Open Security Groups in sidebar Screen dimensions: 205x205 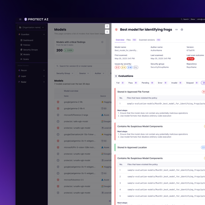click(29, 50)
